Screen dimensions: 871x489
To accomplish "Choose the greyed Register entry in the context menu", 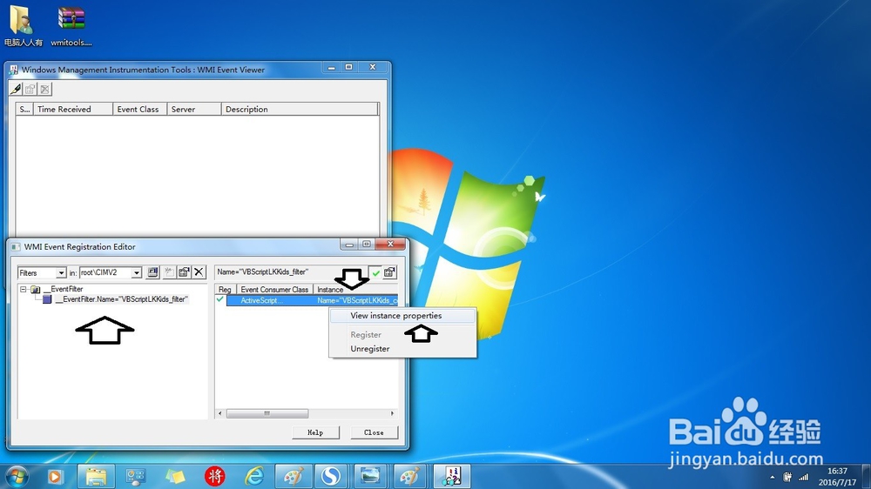I will (x=366, y=335).
